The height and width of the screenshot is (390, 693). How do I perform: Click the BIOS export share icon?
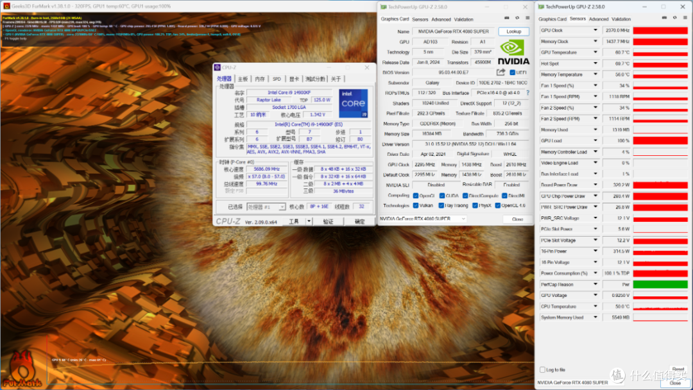[501, 72]
